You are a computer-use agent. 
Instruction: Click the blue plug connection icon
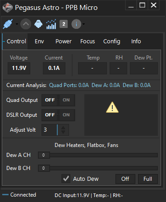[8, 24]
